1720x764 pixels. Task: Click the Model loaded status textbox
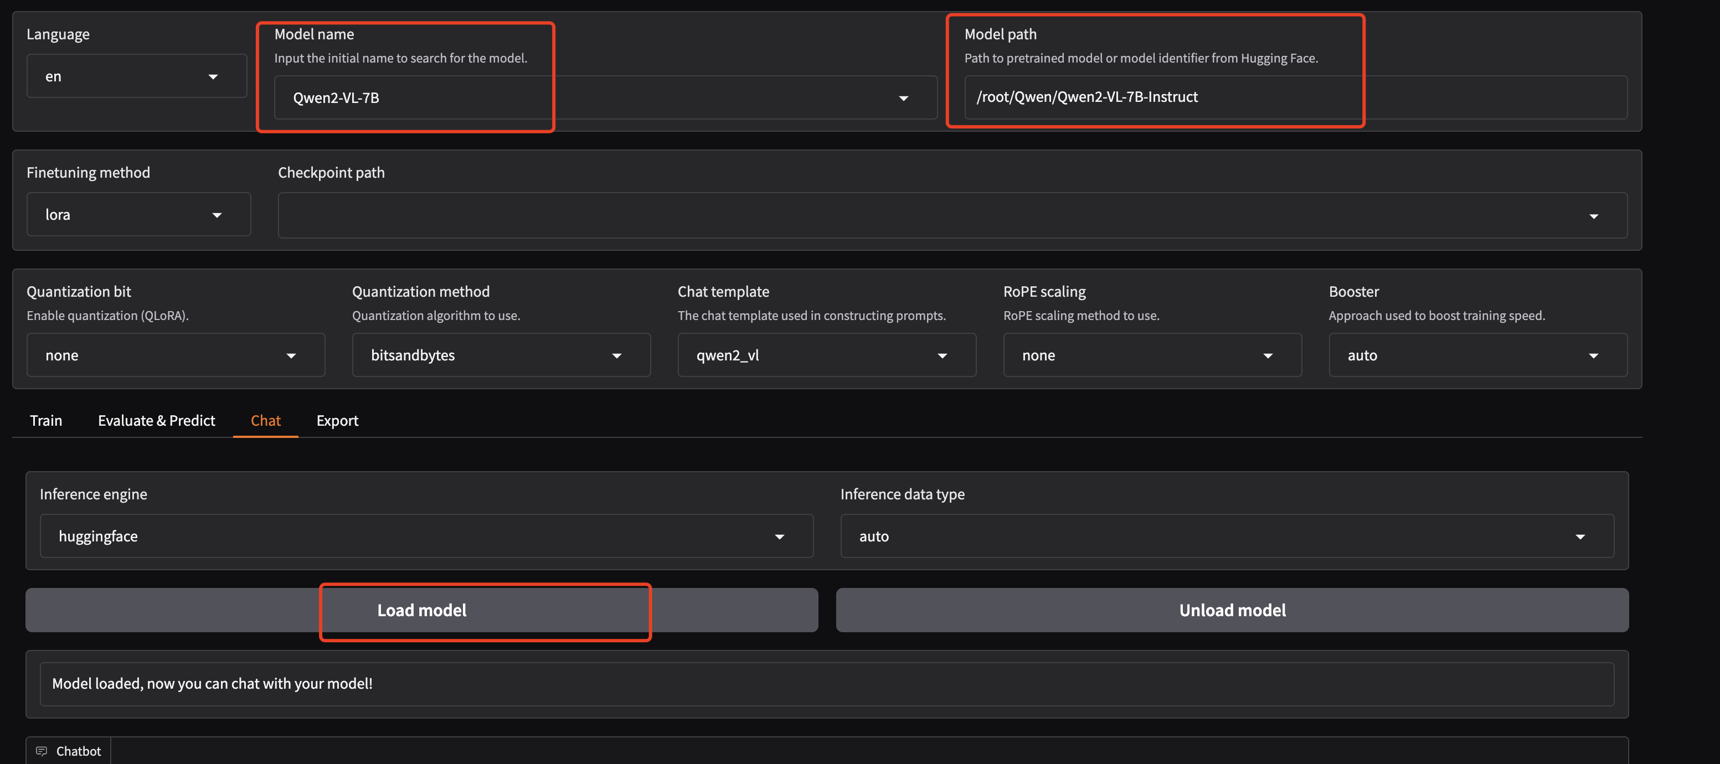[x=826, y=684]
